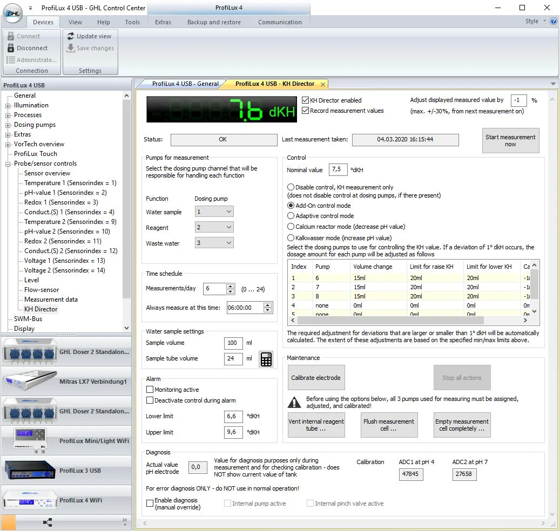Toggle Record measurement values checkbox
Screen dimensions: 560x531
pos(305,111)
